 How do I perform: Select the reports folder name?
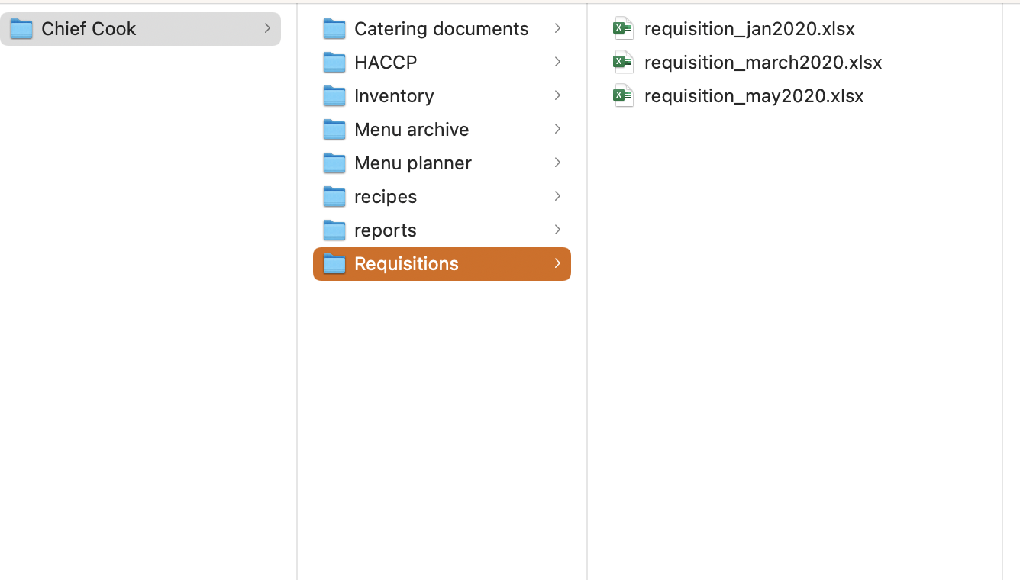click(x=386, y=230)
